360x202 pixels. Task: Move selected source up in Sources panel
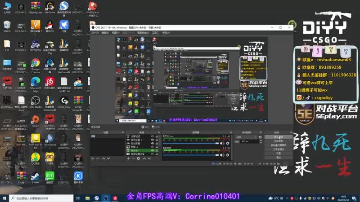point(144,158)
